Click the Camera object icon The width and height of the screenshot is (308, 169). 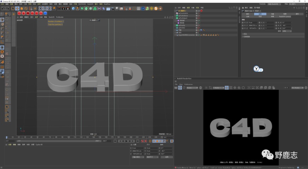click(x=113, y=9)
